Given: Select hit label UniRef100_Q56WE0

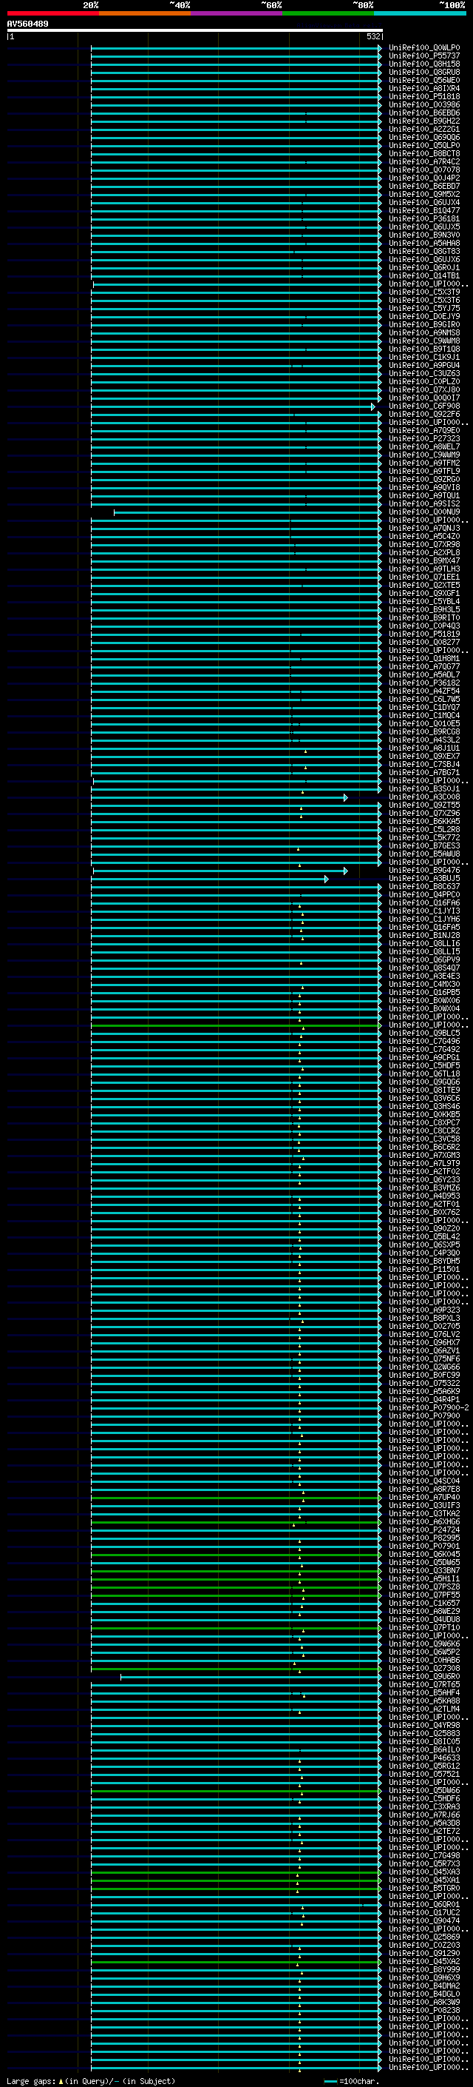Looking at the screenshot, I should pos(423,80).
